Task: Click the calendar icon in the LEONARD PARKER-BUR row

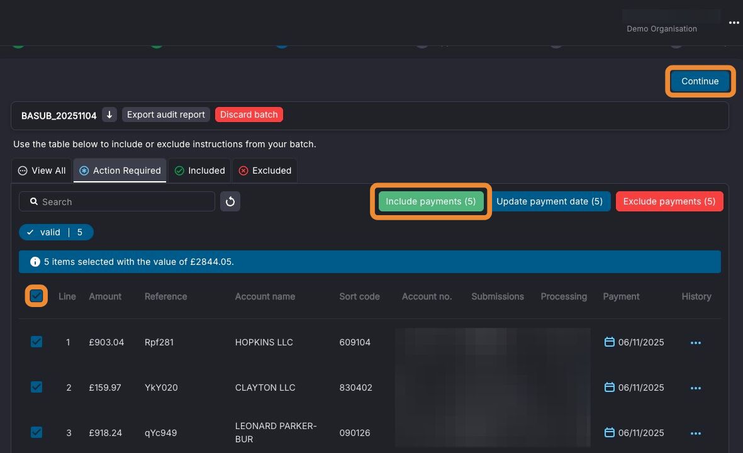Action: point(610,432)
